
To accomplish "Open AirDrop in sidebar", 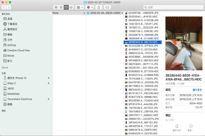I will pos(10,45).
